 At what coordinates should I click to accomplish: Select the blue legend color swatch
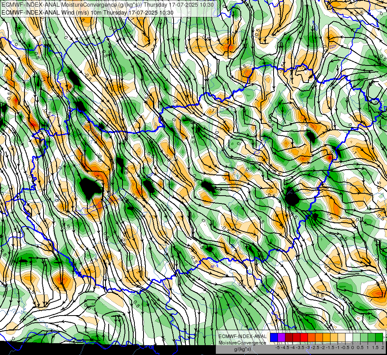coord(274,337)
